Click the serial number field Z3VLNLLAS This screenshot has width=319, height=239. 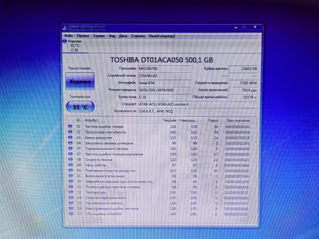164,76
